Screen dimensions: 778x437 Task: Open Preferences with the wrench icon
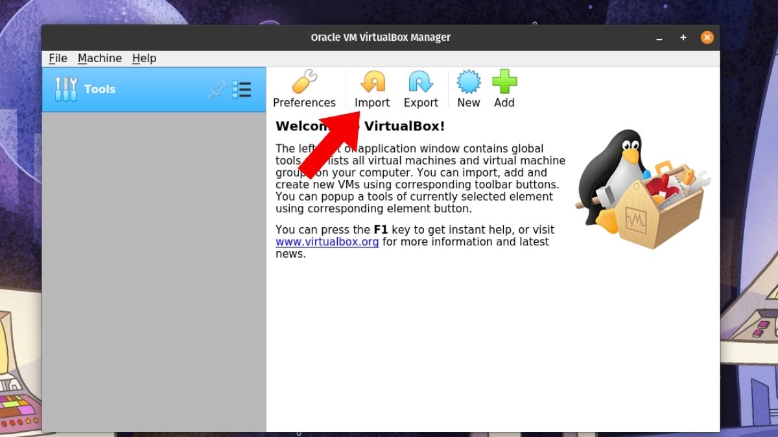pyautogui.click(x=304, y=90)
